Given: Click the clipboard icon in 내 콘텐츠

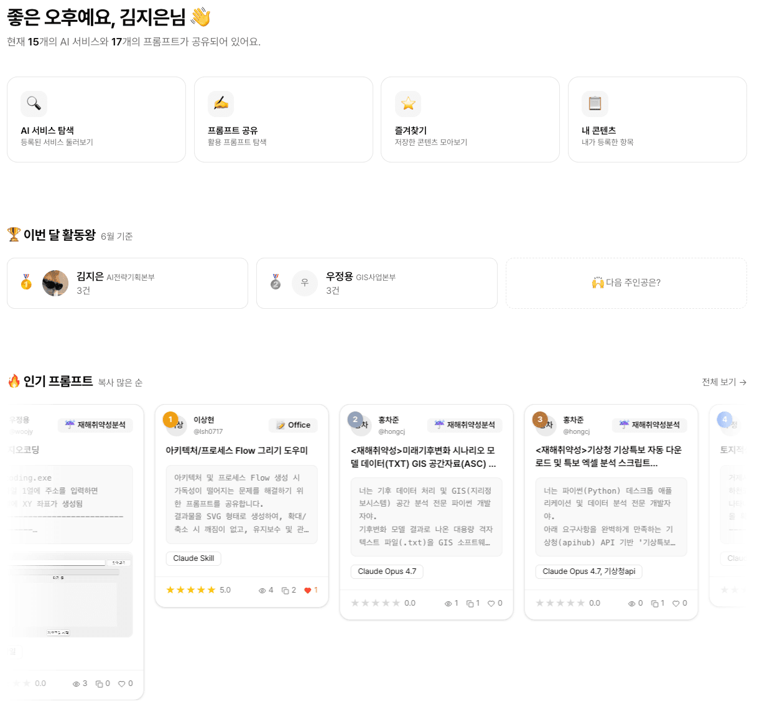Looking at the screenshot, I should coord(595,103).
